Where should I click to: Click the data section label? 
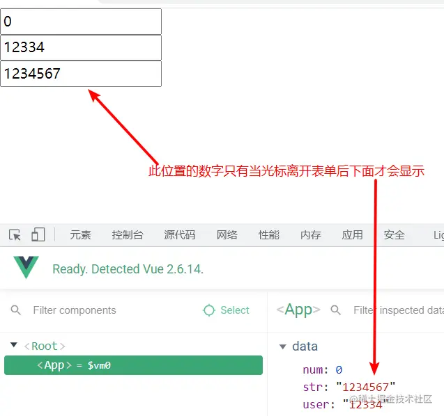pos(305,346)
